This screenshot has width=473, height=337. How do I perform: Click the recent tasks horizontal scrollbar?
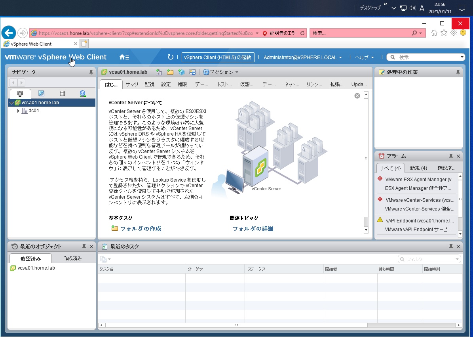tap(236, 325)
